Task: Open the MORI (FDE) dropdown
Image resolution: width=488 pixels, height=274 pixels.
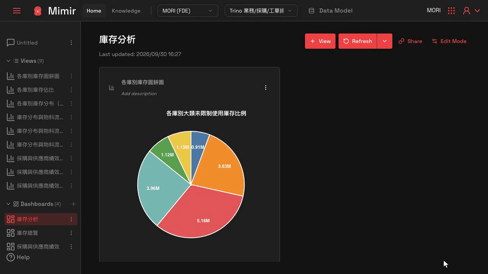Action: click(188, 11)
